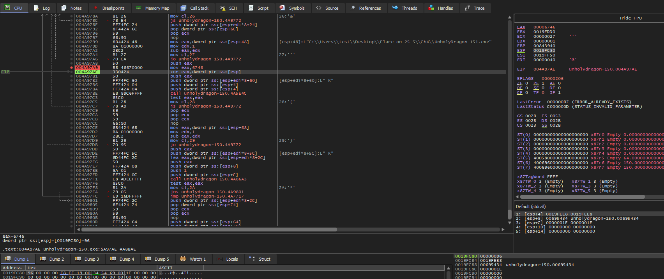This screenshot has height=279, width=664.
Task: Open the Call Stack tab icon
Action: (x=184, y=8)
